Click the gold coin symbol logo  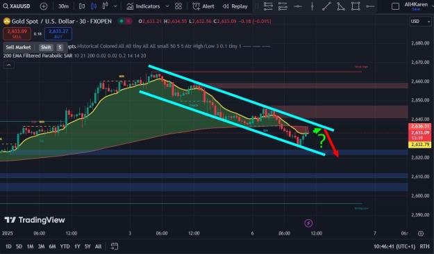[7, 22]
